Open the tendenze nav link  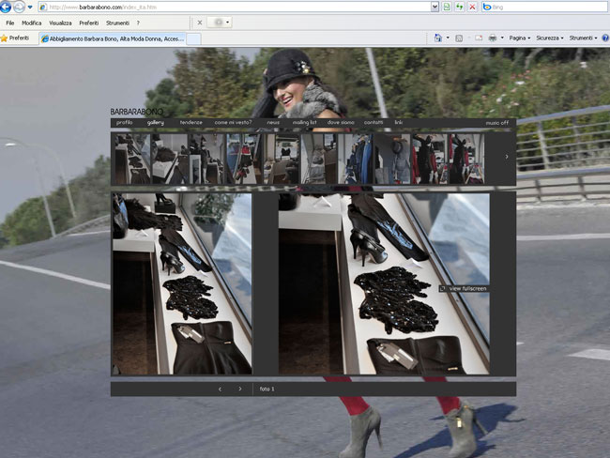pos(191,123)
